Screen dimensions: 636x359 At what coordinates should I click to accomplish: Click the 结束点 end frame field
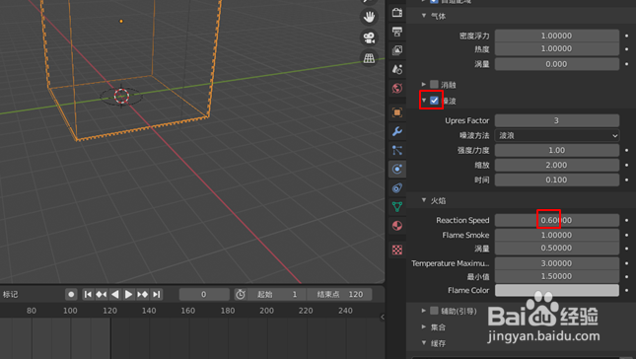pos(339,294)
